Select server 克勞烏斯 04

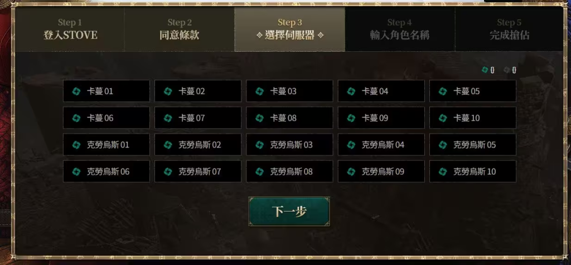pos(381,145)
